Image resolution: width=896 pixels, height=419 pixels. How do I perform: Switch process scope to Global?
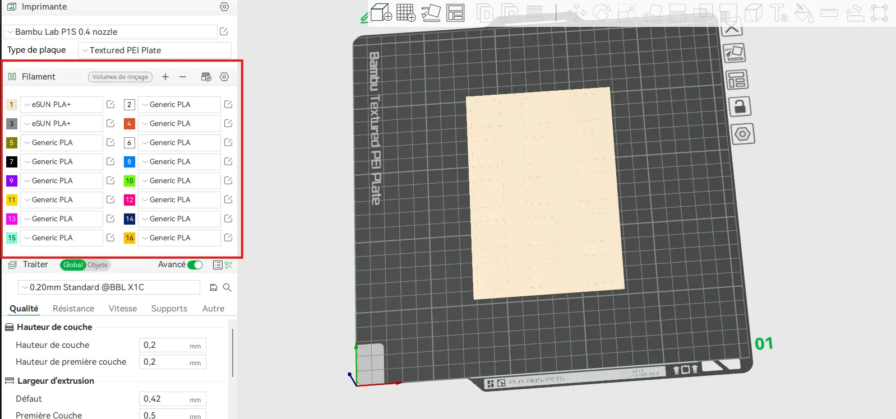(73, 265)
